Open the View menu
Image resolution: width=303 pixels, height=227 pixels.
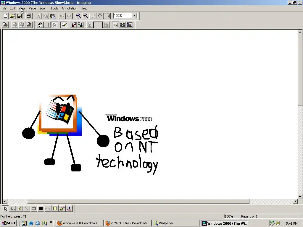point(22,8)
